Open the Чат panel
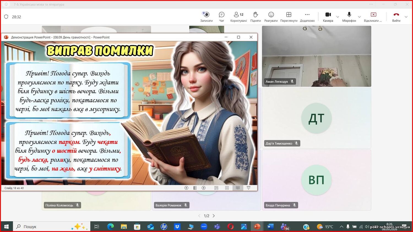The width and height of the screenshot is (413, 232). coord(222,17)
